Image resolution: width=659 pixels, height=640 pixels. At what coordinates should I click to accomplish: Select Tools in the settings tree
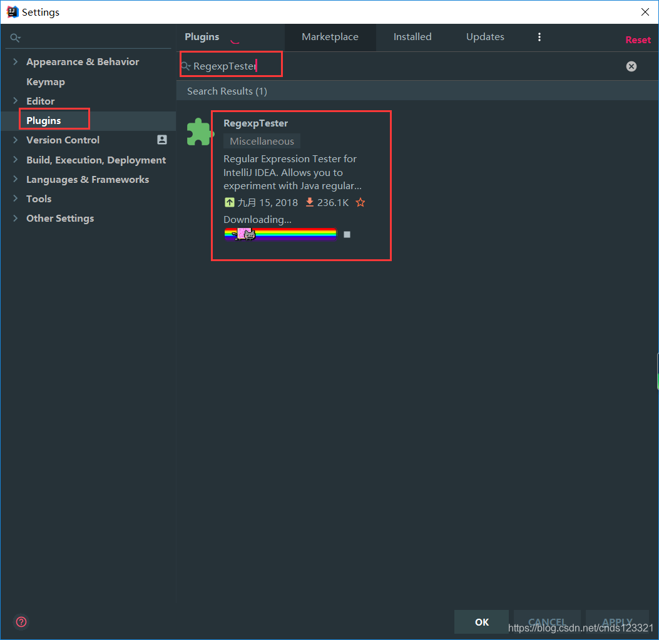click(x=39, y=199)
